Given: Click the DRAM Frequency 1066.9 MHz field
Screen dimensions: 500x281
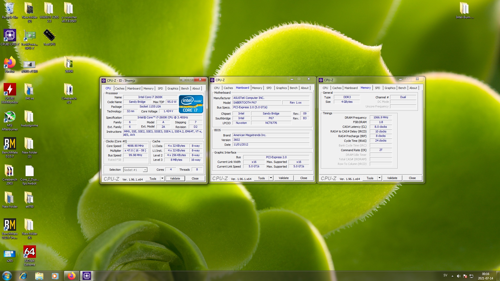Looking at the screenshot, I should click(381, 118).
